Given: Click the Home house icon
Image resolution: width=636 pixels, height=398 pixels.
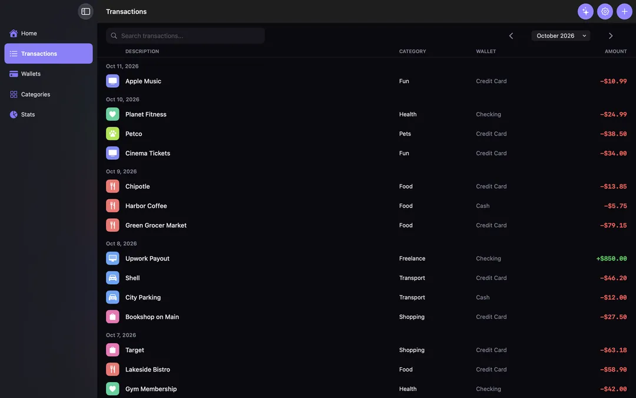Looking at the screenshot, I should [14, 33].
